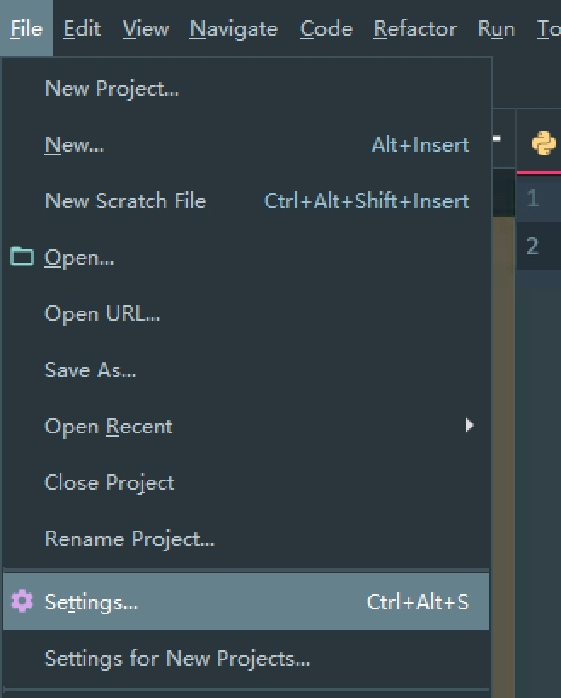This screenshot has width=561, height=698.
Task: Hide the tool panel using minus icon
Action: click(495, 138)
